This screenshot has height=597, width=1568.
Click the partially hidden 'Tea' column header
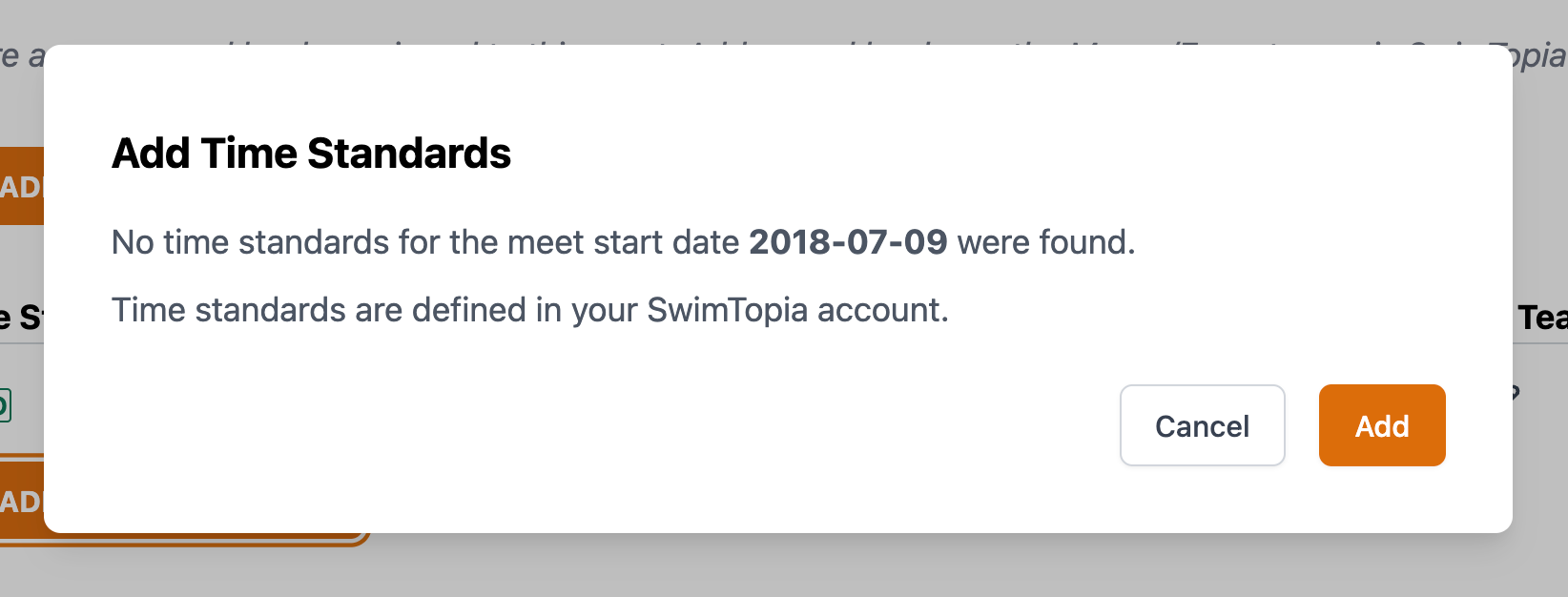(1542, 317)
